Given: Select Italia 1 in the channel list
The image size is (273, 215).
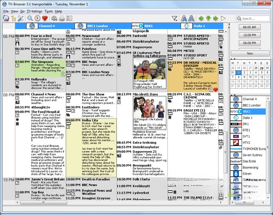Looking at the screenshot, I should [248, 118].
